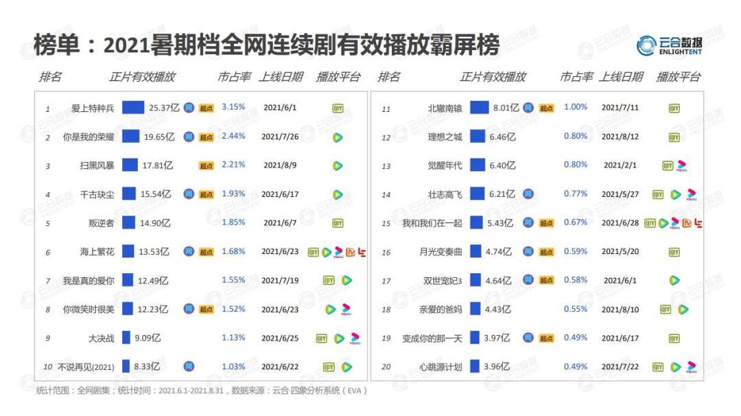Viewport: 741px width, 416px height.
Task: Click the 3.15% market share value
Action: 233,107
